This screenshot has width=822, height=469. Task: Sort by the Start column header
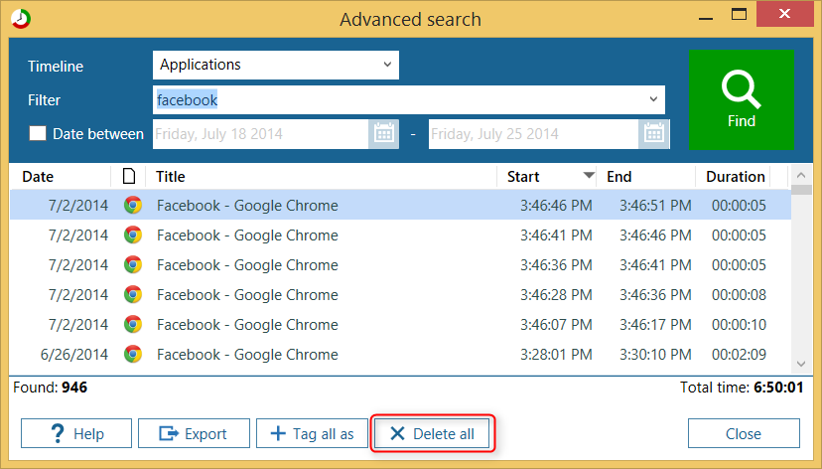(546, 177)
